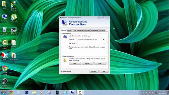
Task: Click the Save As... button
Action: click(87, 63)
